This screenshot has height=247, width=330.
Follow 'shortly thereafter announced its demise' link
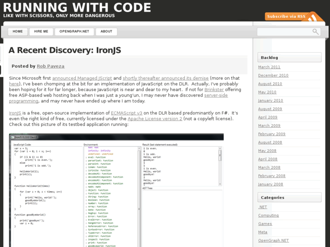[166, 78]
